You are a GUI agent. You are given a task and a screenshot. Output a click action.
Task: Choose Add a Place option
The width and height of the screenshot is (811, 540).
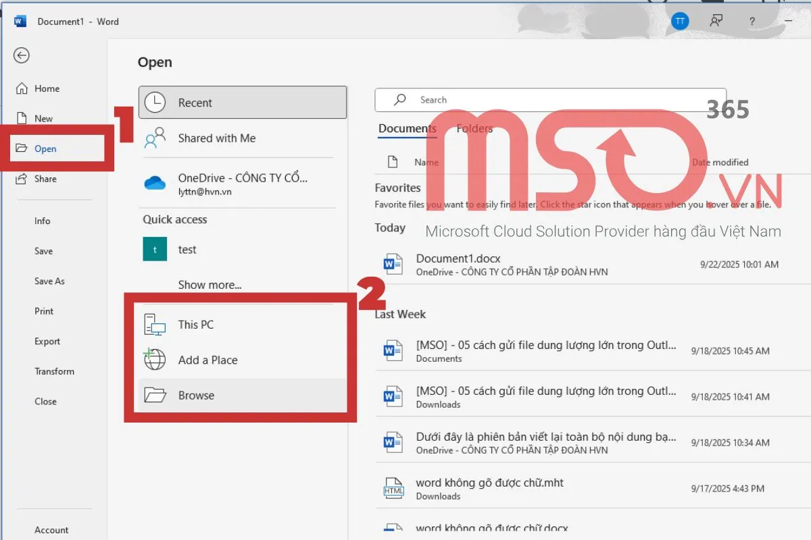click(207, 360)
